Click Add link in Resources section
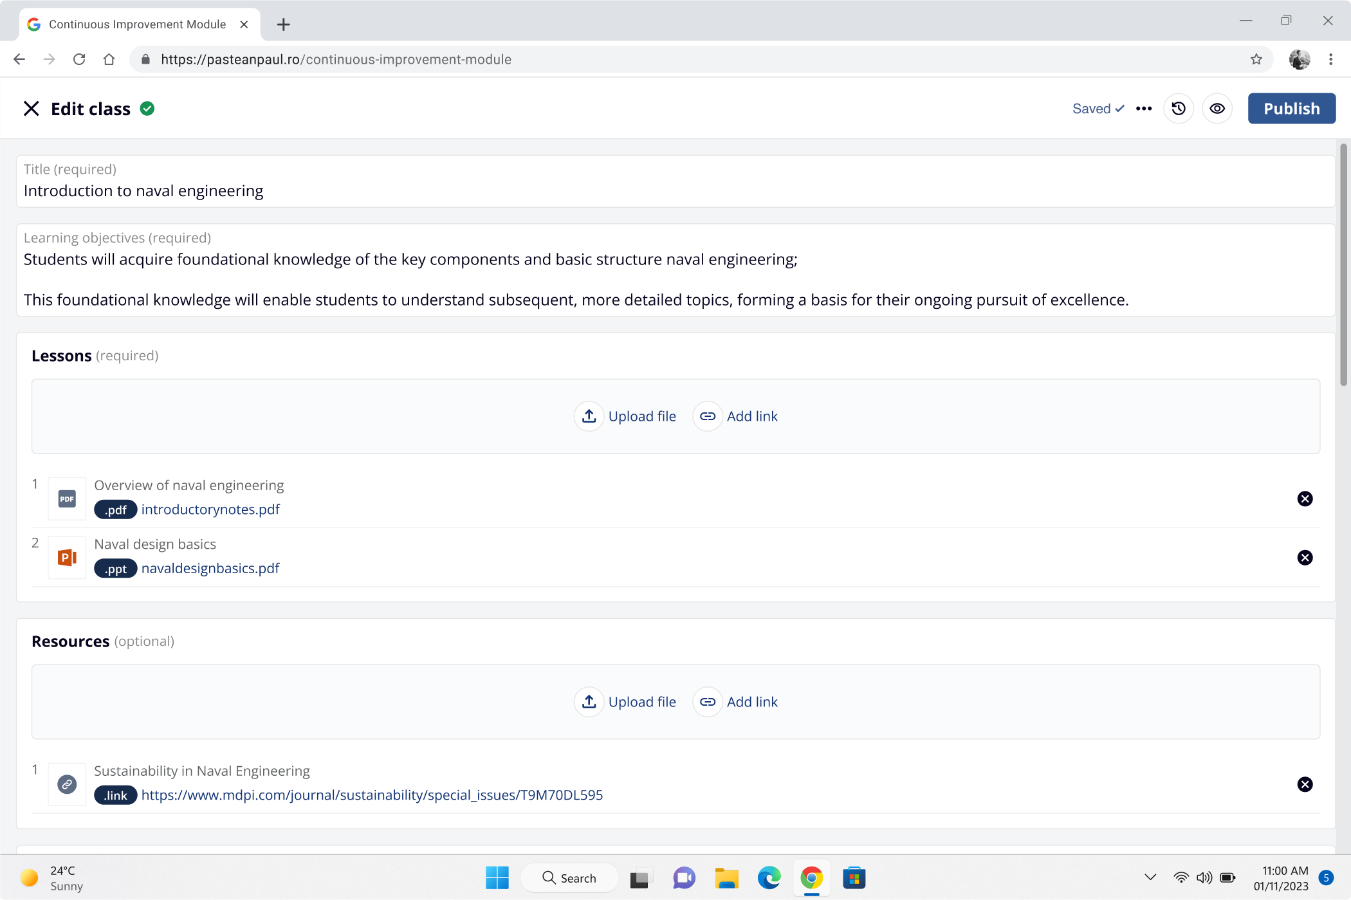The image size is (1351, 900). click(x=736, y=702)
